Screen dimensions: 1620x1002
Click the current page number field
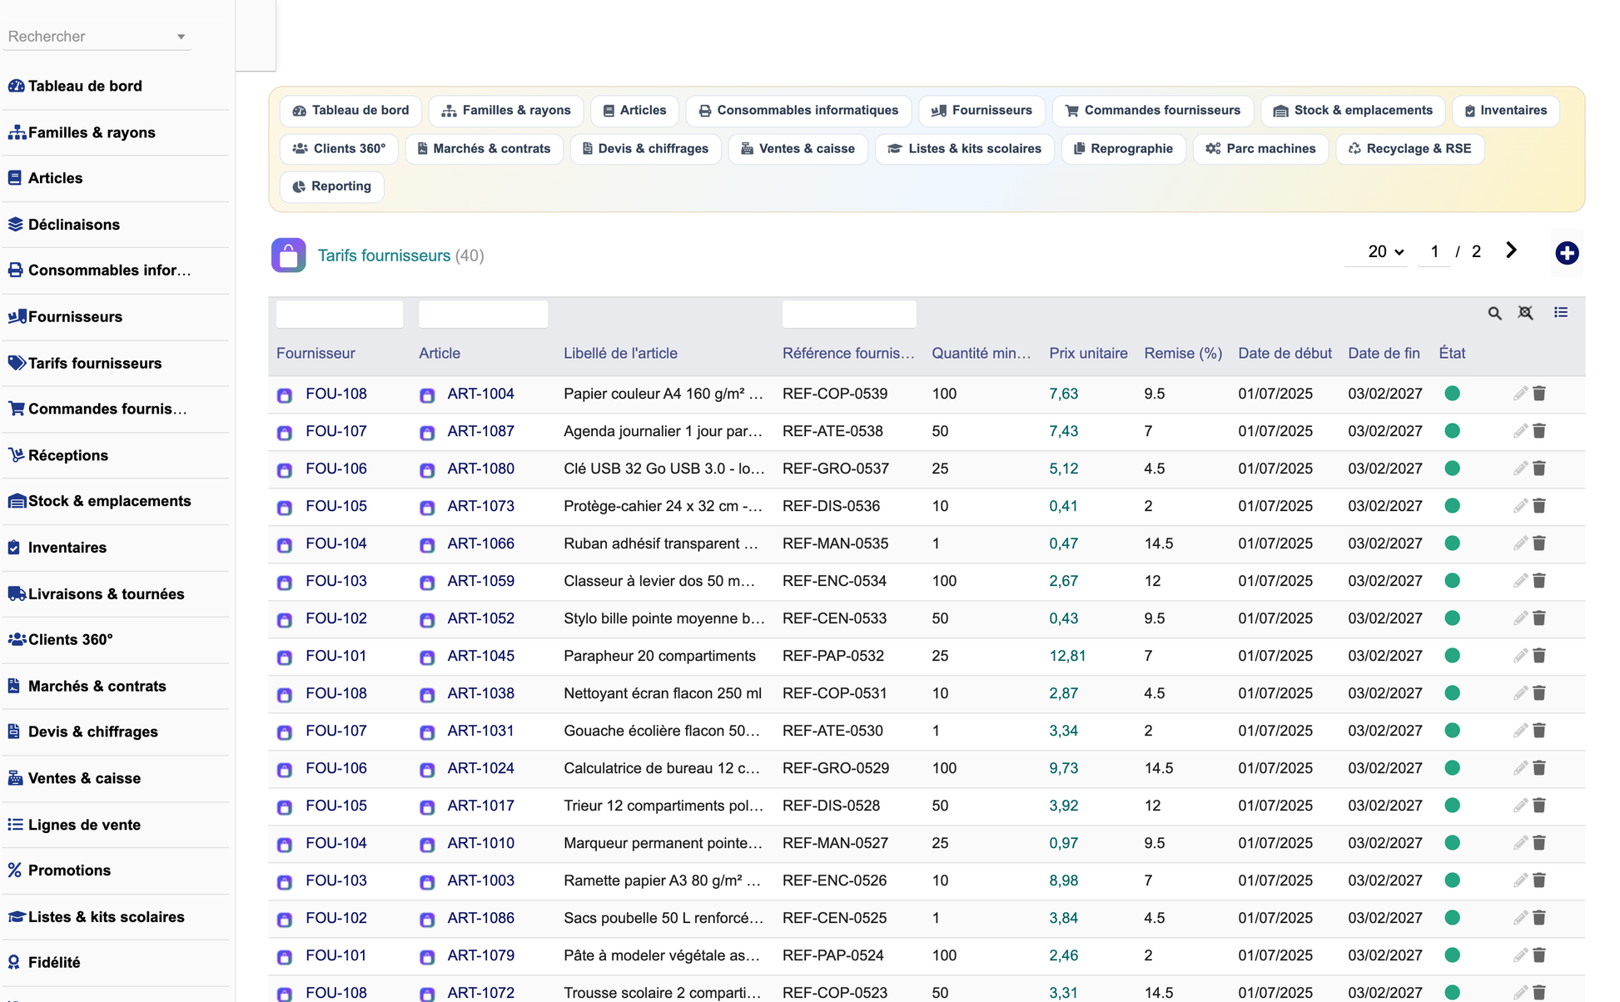1434,251
